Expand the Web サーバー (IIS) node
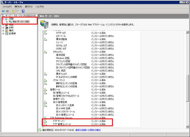Screen dimensions: 190x137 click(7, 22)
